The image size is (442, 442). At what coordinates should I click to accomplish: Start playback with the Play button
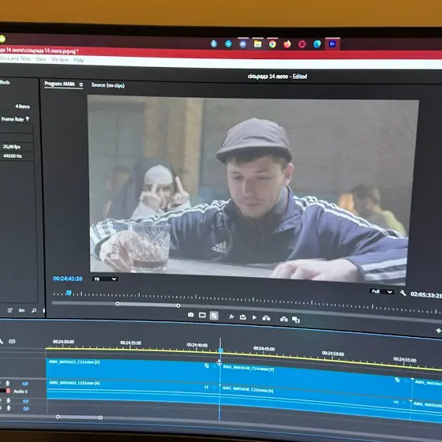coord(254,317)
